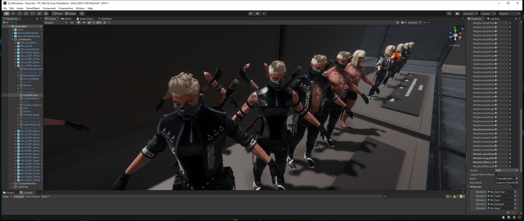Viewport: 524px width, 221px height.
Task: Collapse the UseMeshes tree node
Action: click(12, 39)
